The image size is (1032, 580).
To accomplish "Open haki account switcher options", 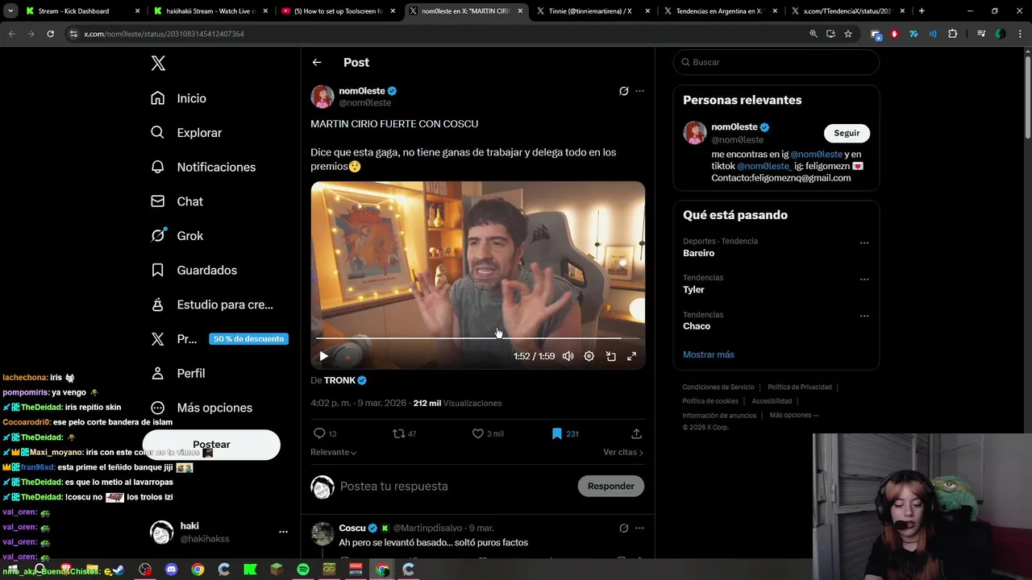I will (283, 532).
